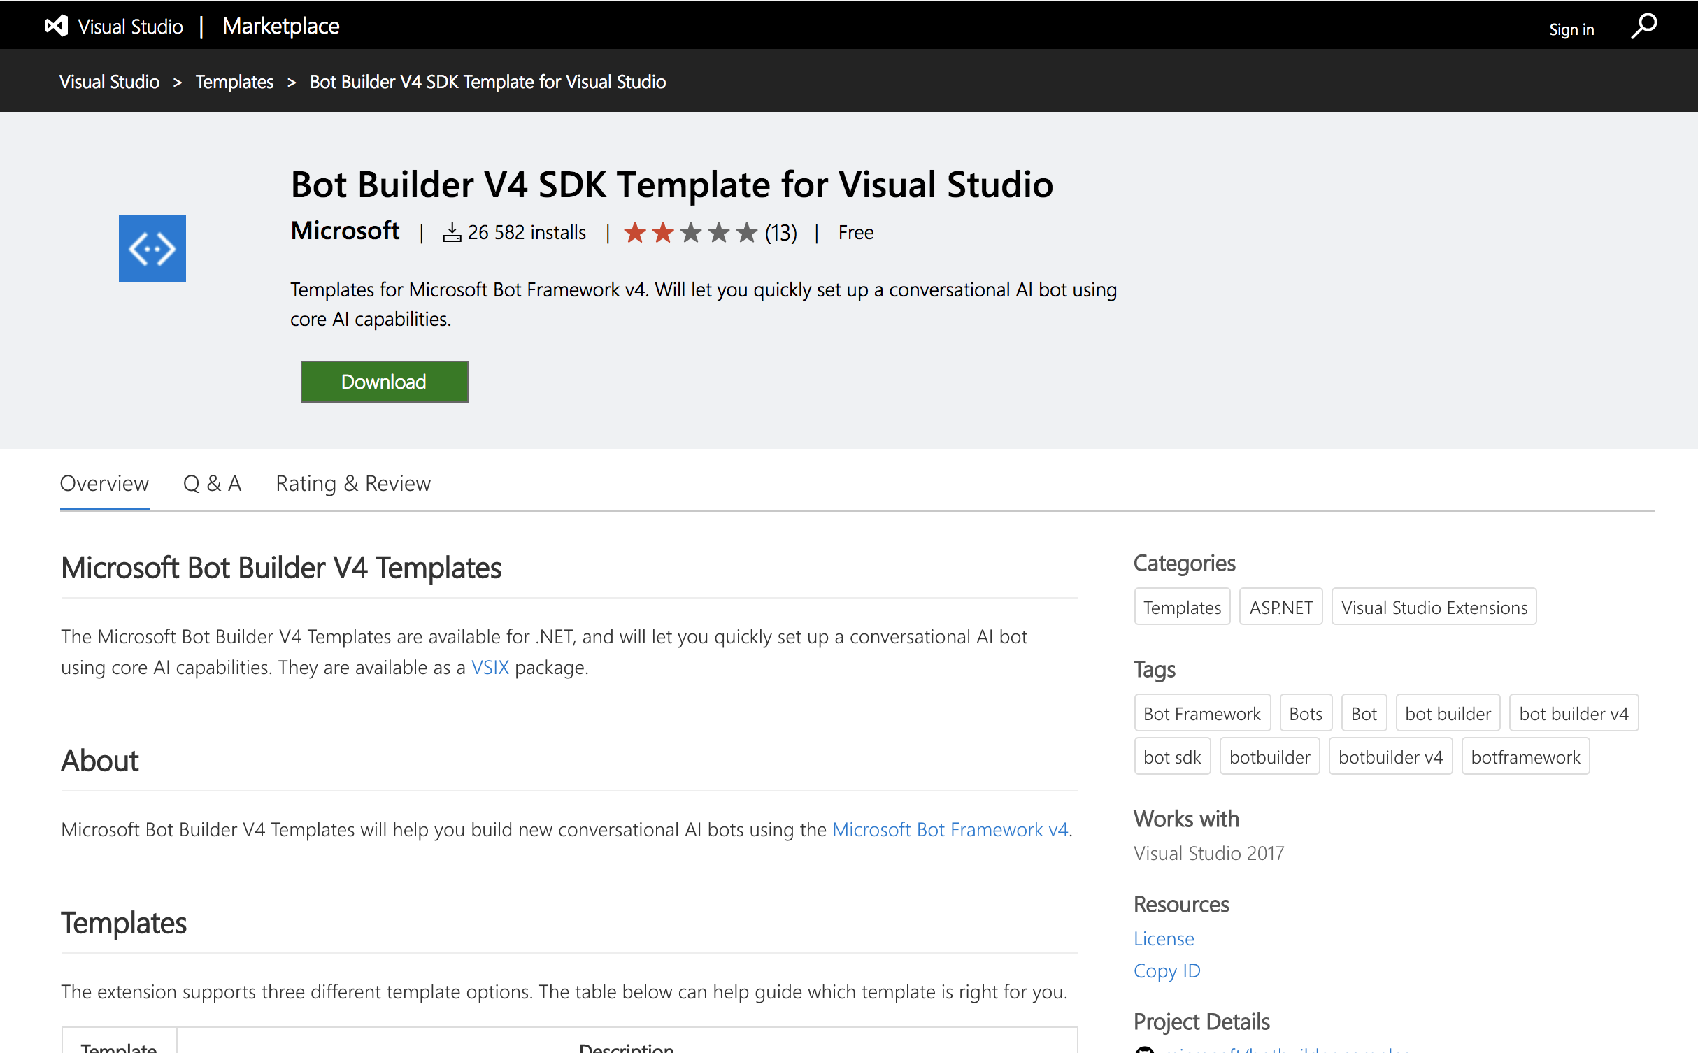Click the Download button
Image resolution: width=1698 pixels, height=1053 pixels.
[x=384, y=382]
